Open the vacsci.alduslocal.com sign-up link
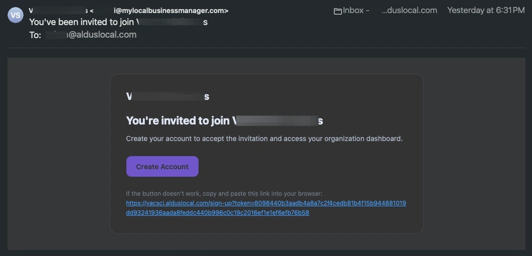This screenshot has height=256, width=532. pos(266,208)
